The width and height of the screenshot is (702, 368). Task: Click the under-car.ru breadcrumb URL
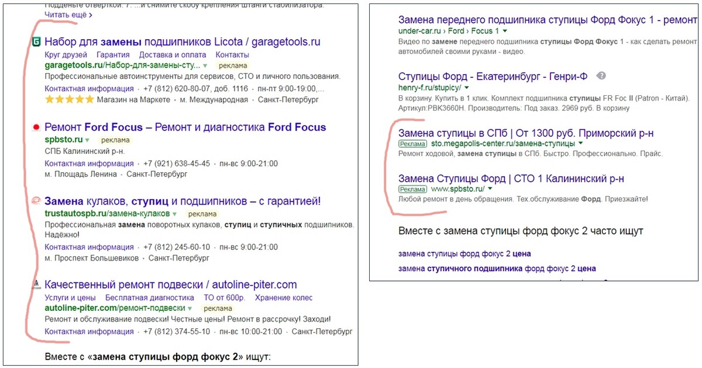tap(449, 31)
